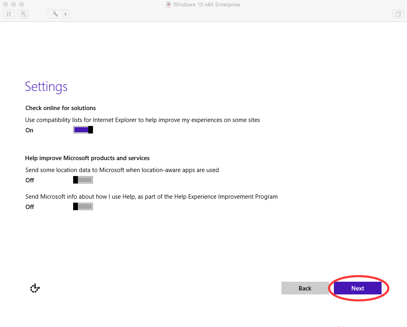Click the Settings heading
Viewport: 407px width, 327px height.
[46, 87]
